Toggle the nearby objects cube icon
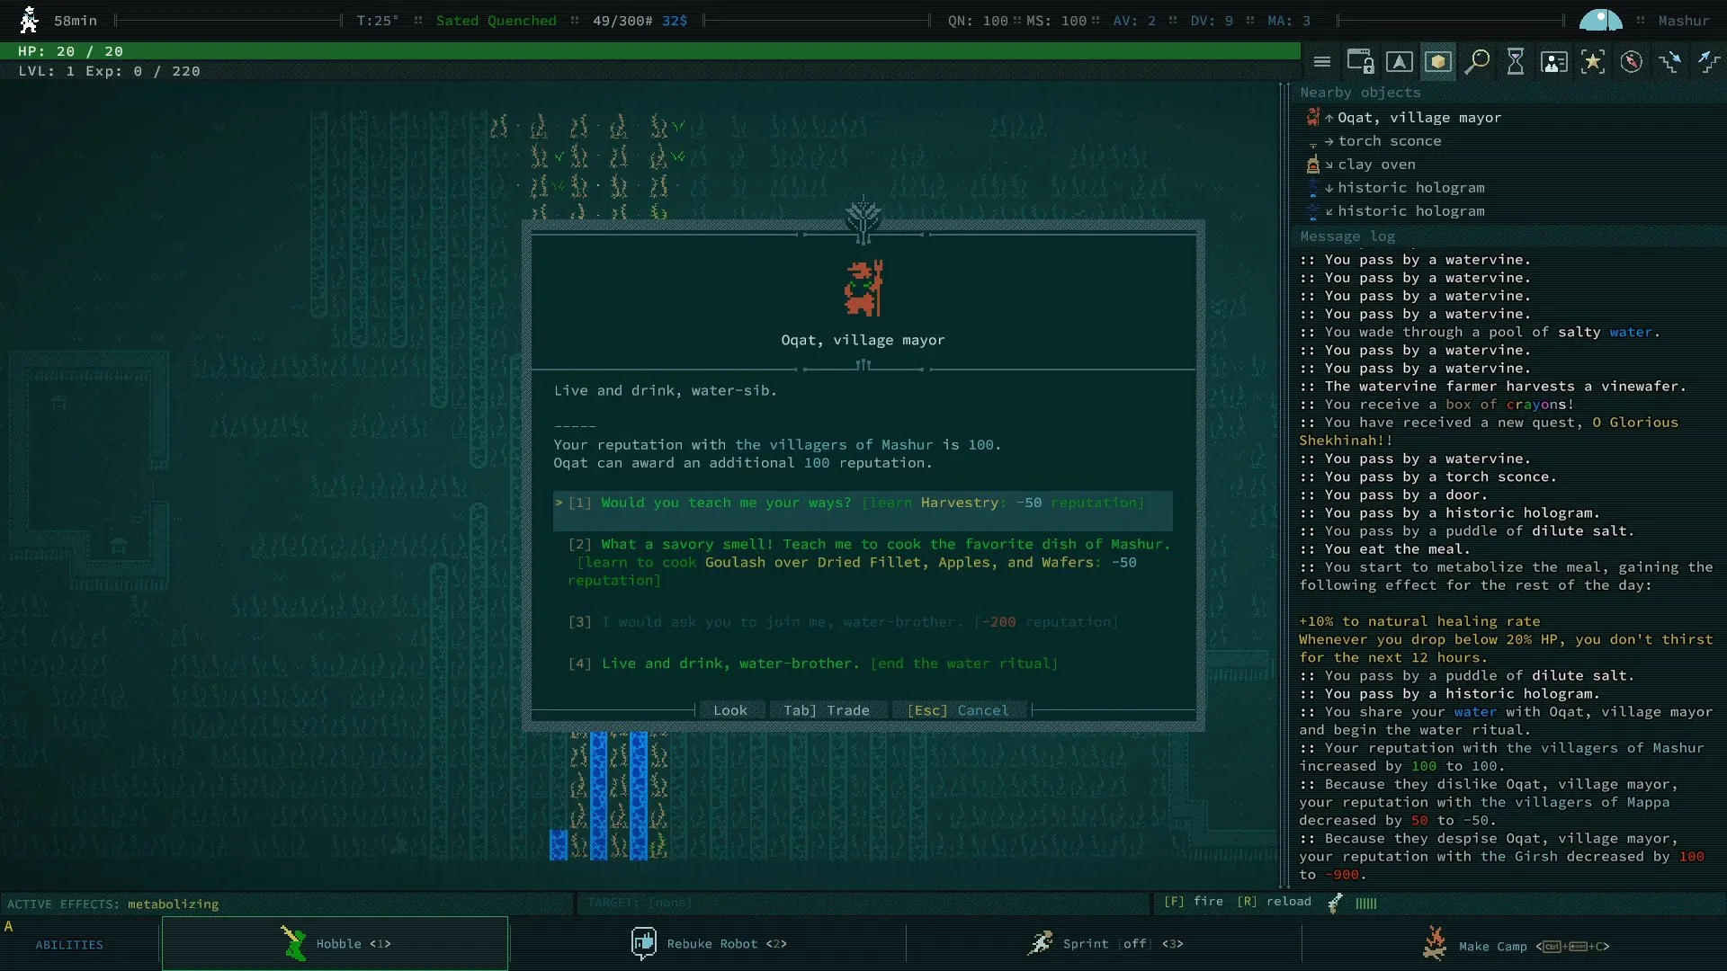Screen dimensions: 1727x971 click(x=1437, y=62)
